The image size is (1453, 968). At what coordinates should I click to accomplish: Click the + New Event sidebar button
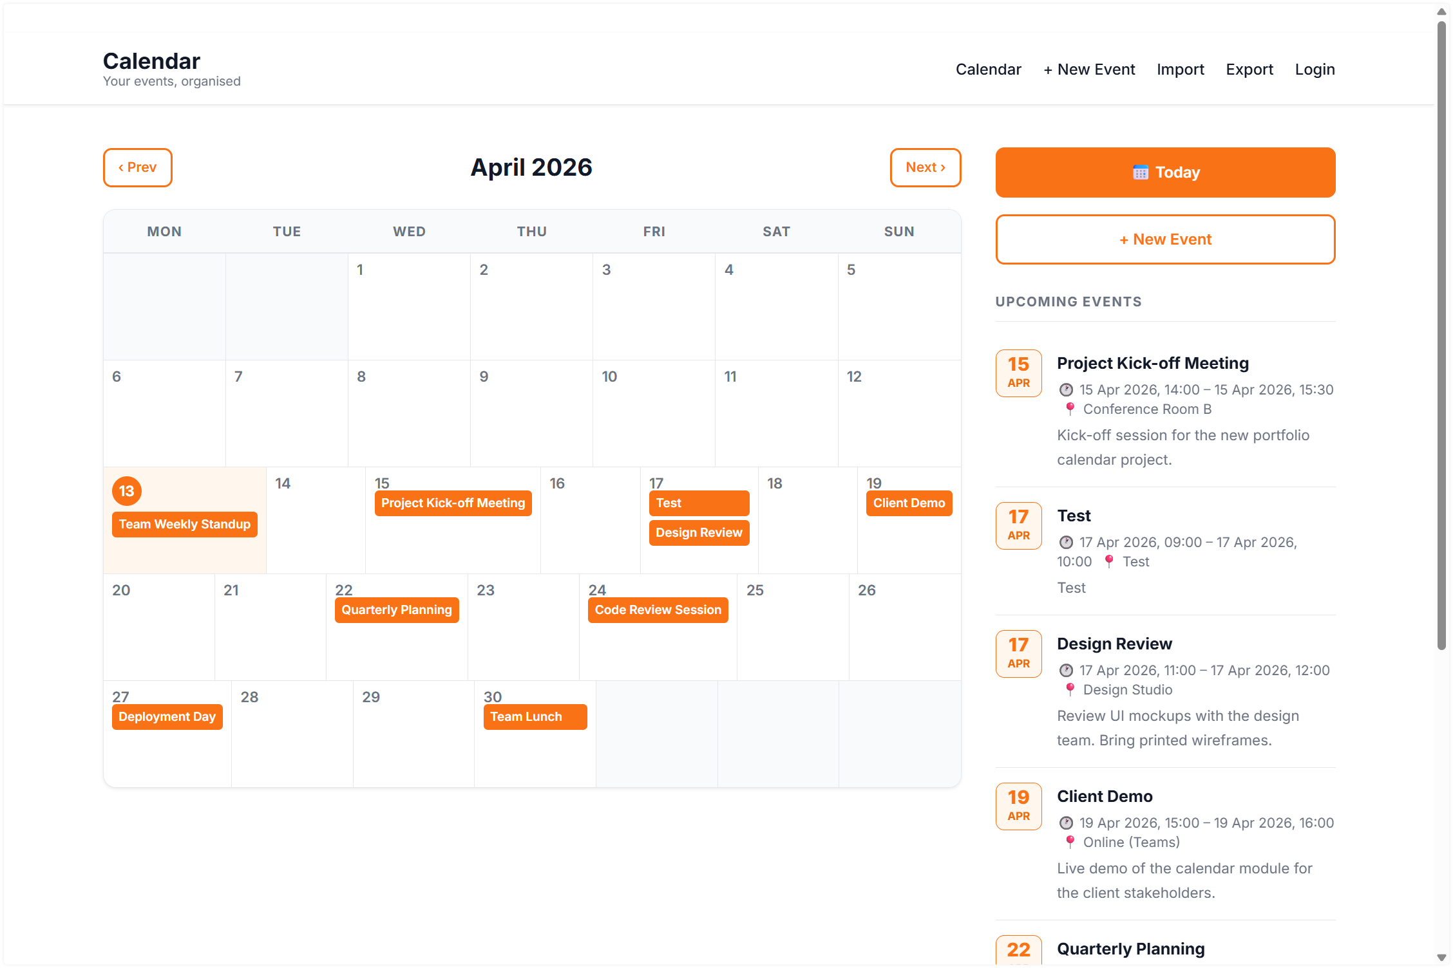click(x=1165, y=239)
